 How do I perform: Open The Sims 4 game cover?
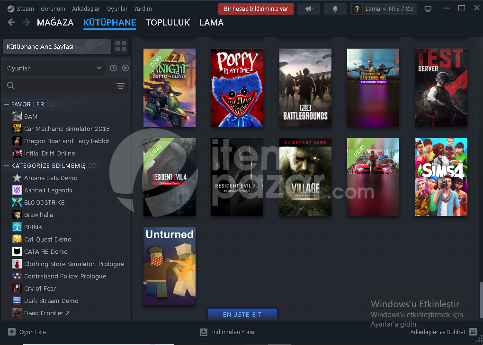tap(441, 177)
